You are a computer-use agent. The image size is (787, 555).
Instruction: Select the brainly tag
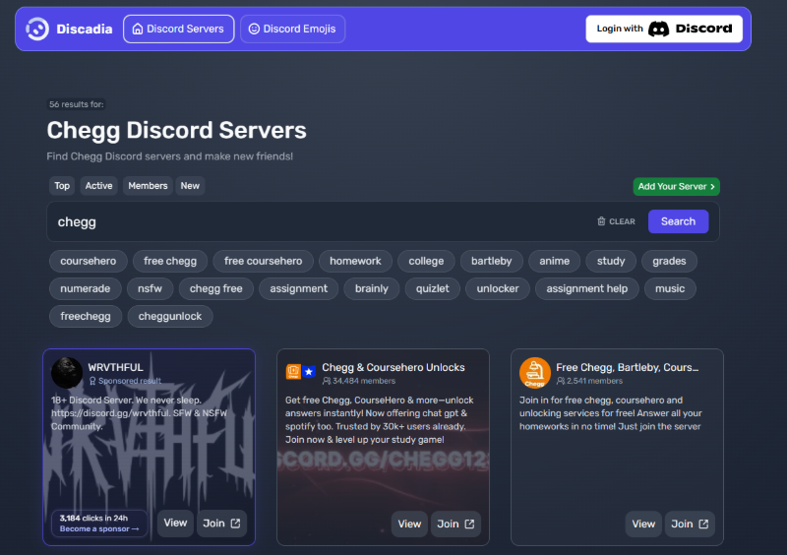click(372, 288)
